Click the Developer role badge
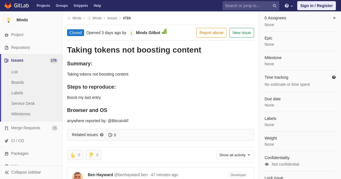Image resolution: width=341 pixels, height=179 pixels. 238,175
